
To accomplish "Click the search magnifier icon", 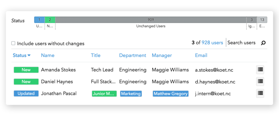I will pyautogui.click(x=263, y=43).
